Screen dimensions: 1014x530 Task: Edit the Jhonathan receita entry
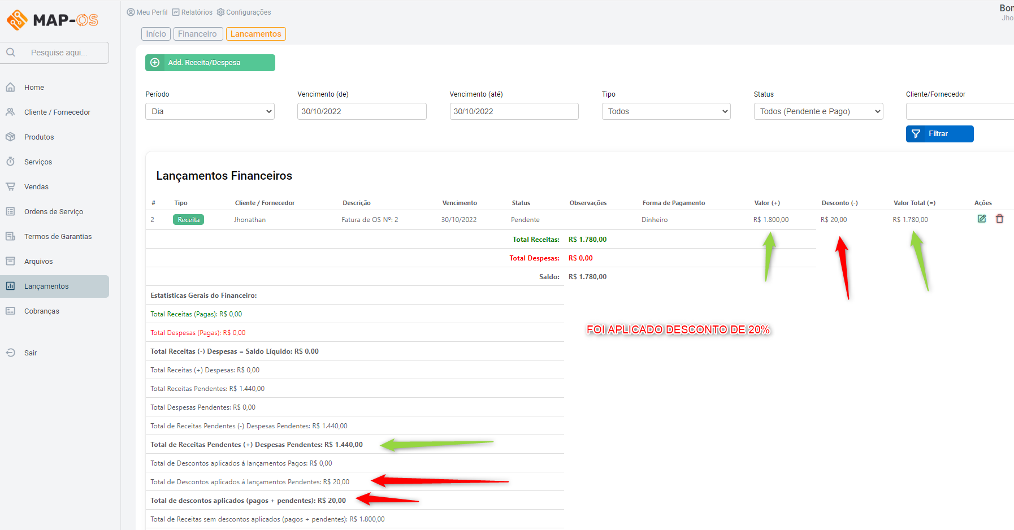click(982, 219)
